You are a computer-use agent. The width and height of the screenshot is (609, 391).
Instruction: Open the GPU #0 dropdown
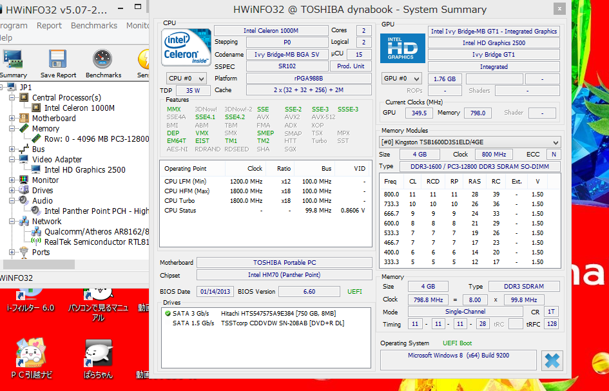point(401,79)
